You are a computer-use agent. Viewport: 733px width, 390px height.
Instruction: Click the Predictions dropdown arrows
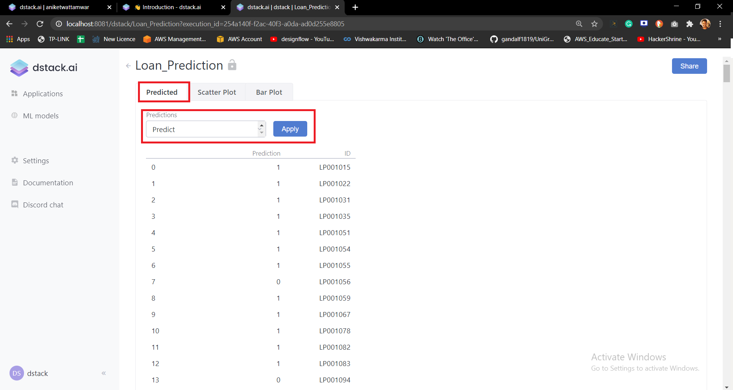261,129
